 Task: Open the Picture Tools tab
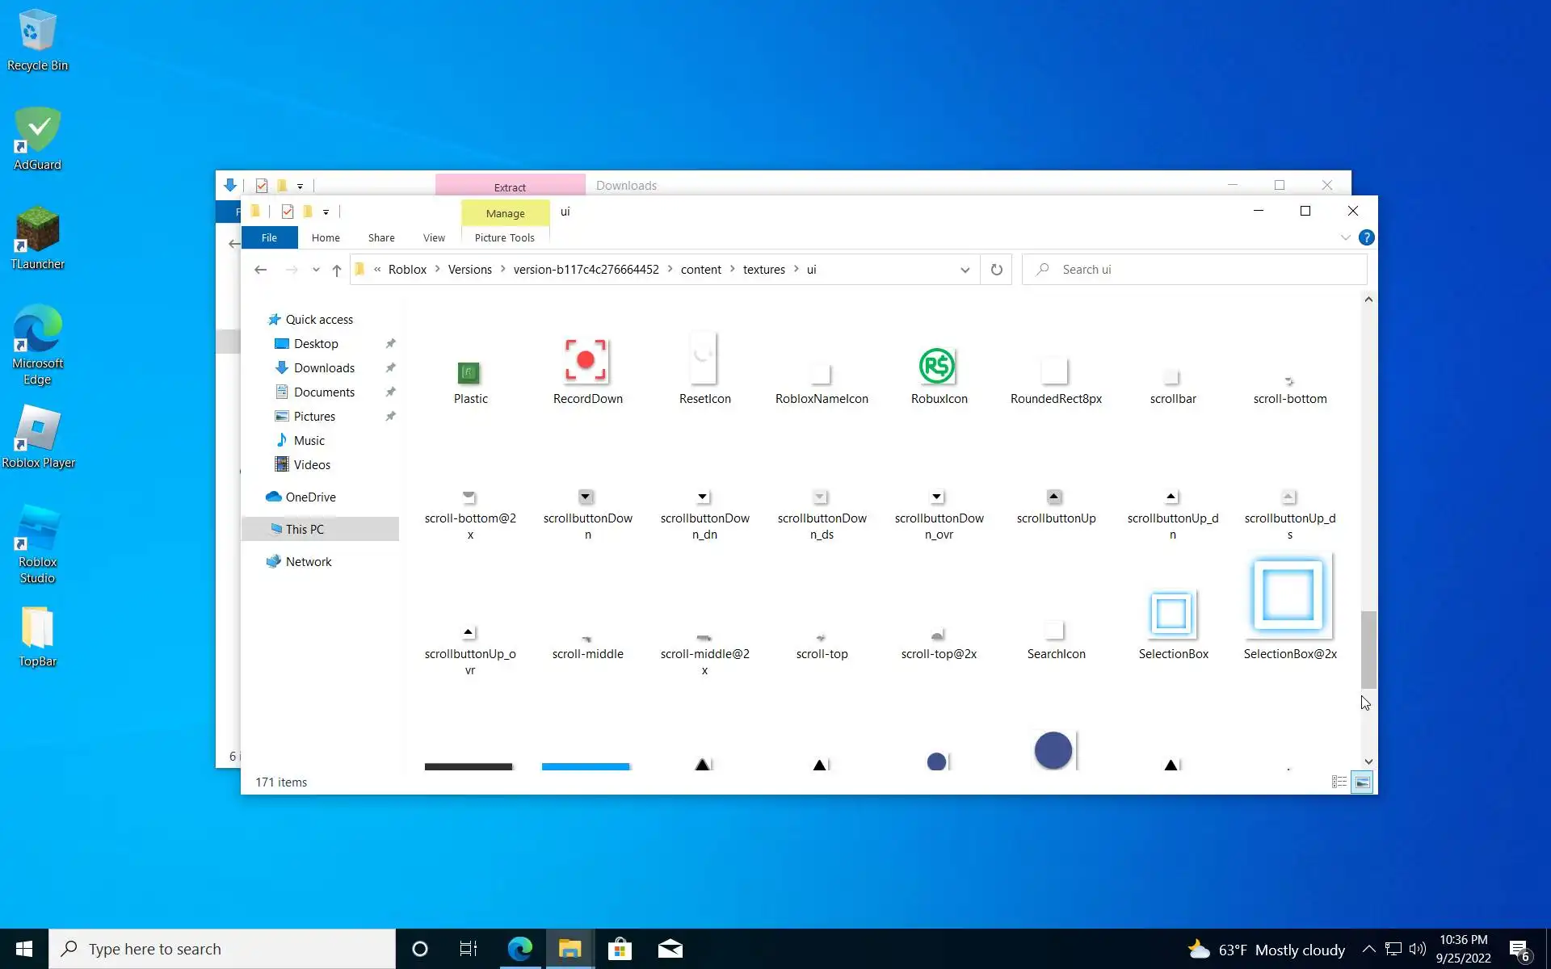pos(504,237)
